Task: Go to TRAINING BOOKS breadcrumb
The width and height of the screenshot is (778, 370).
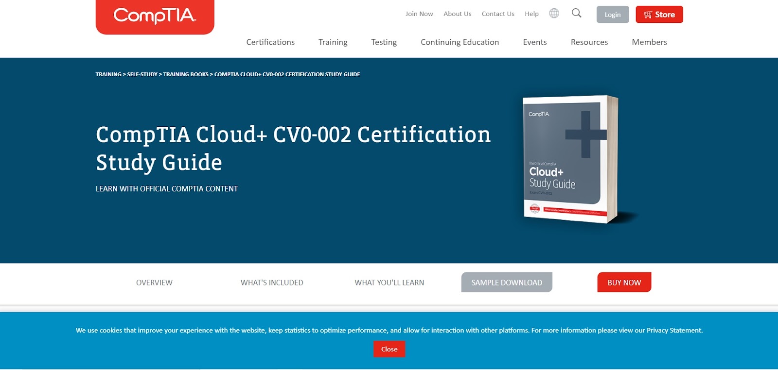Action: (186, 74)
